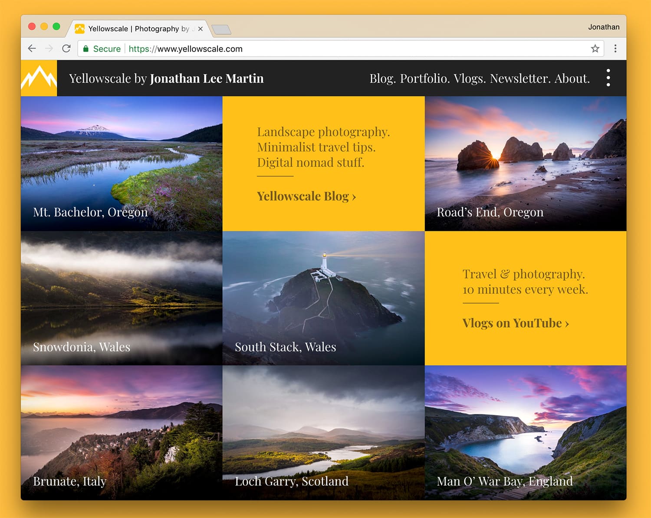
Task: Follow the Yellowscale Blog link
Action: (x=306, y=196)
